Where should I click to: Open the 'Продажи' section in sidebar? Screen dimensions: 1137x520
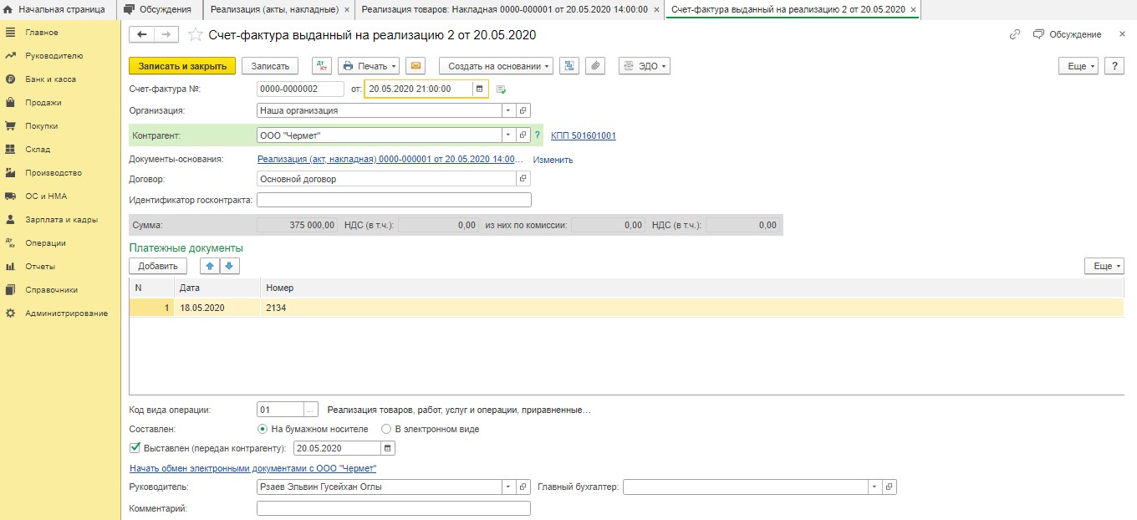43,103
